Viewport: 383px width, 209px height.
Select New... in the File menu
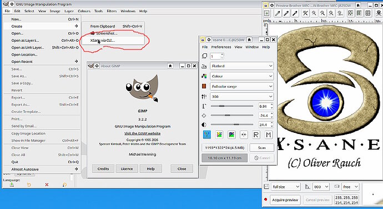[42, 19]
